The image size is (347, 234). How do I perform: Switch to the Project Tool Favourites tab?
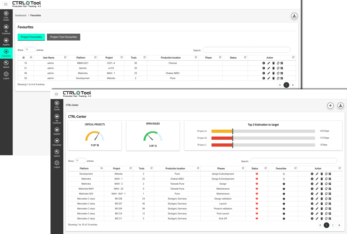pyautogui.click(x=63, y=37)
